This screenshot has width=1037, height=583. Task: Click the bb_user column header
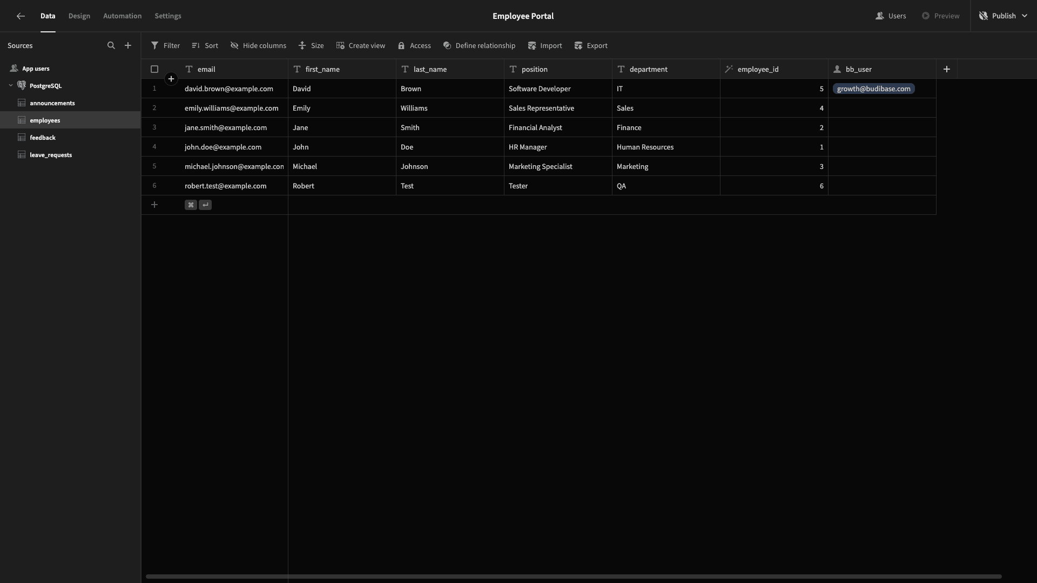(x=882, y=69)
